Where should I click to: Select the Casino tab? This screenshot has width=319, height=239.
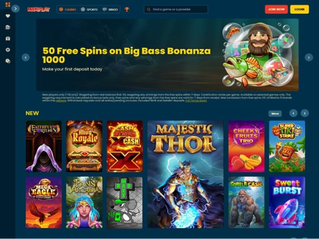(67, 9)
